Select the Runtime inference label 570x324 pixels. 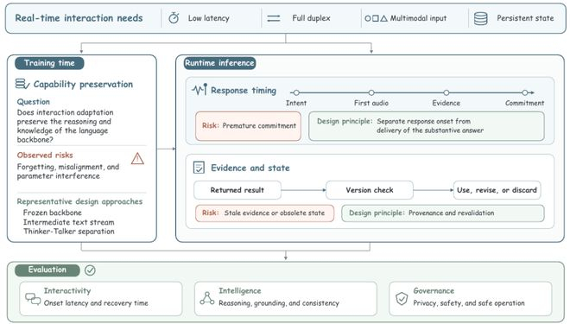pos(219,63)
